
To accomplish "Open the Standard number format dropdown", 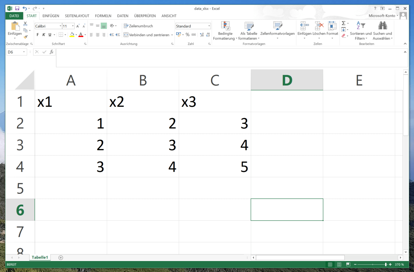I will (x=209, y=26).
